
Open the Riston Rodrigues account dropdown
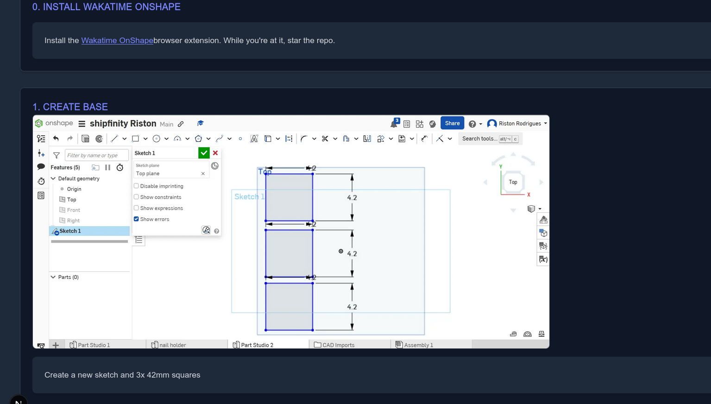517,124
